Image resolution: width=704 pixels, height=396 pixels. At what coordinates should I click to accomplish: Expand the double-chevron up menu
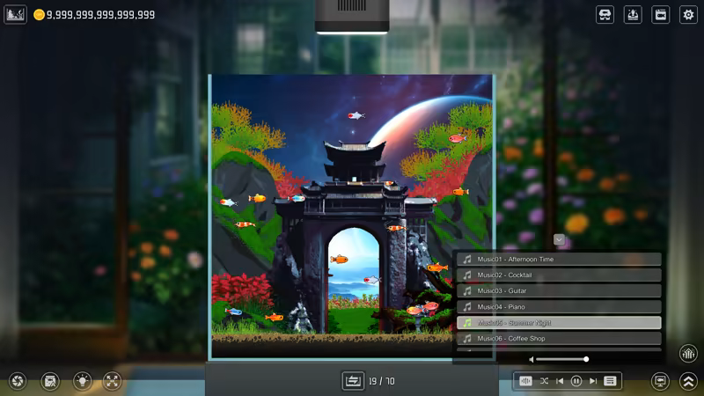[x=688, y=381]
